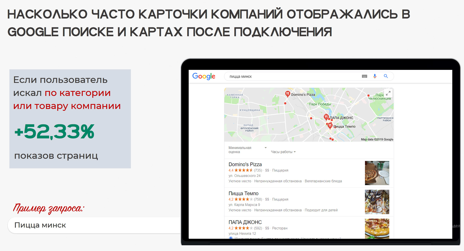
Task: Click address улица Немига 12
Action: pos(242,234)
